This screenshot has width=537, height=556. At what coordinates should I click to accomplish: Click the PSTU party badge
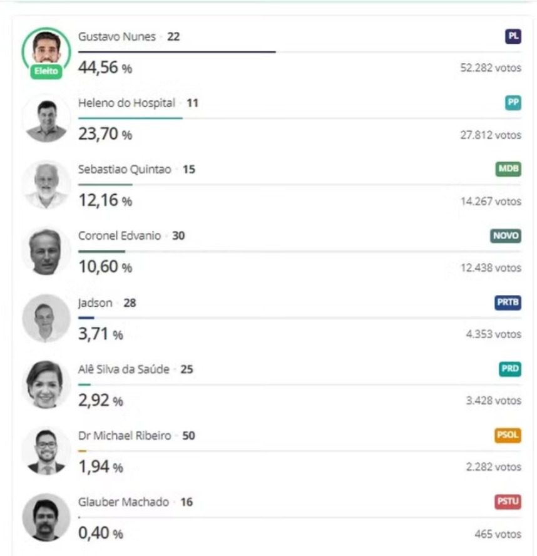pos(508,502)
